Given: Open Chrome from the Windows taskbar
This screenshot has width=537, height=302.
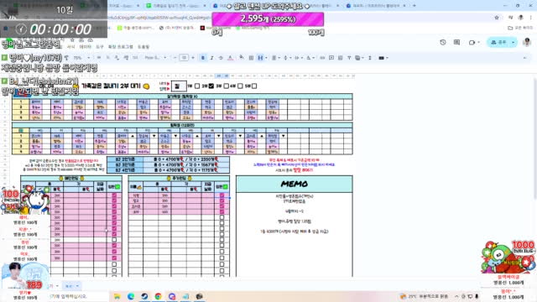Looking at the screenshot, I should (x=158, y=296).
